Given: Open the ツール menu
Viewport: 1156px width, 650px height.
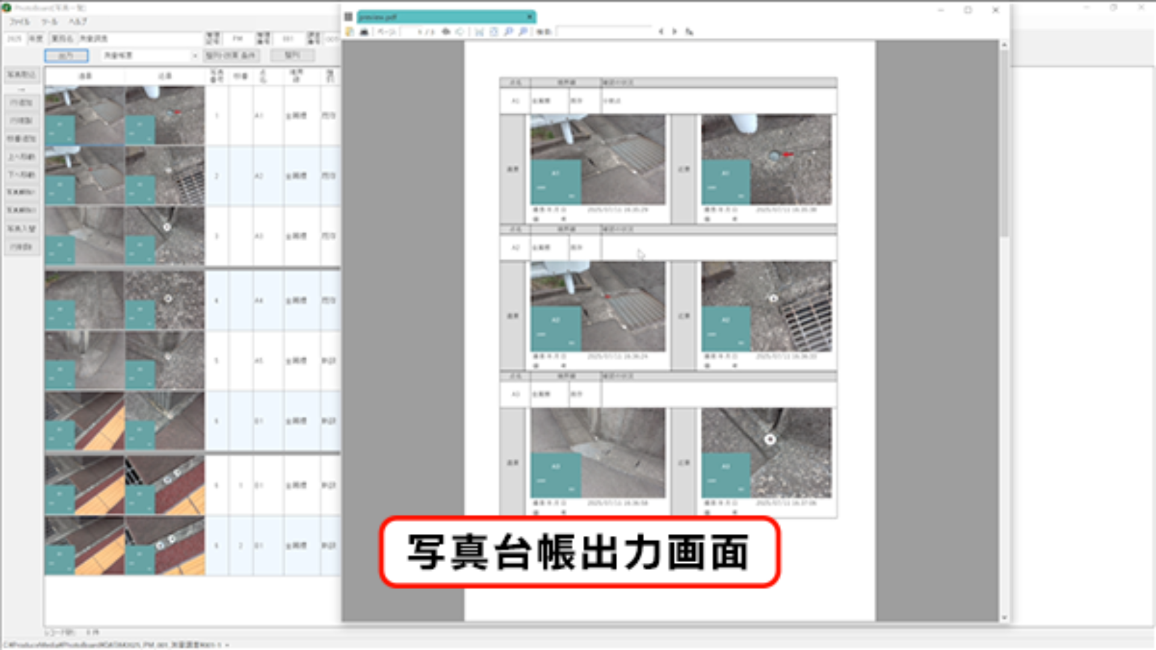Looking at the screenshot, I should coord(49,22).
